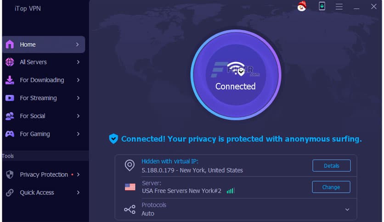Toggle the big Connected VPN power button
This screenshot has width=384, height=222.
coord(236,75)
